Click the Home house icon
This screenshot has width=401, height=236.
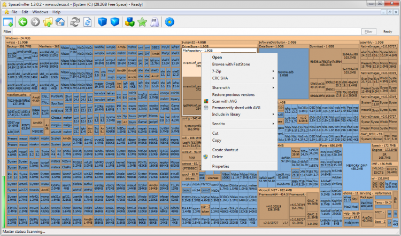[x=59, y=22]
